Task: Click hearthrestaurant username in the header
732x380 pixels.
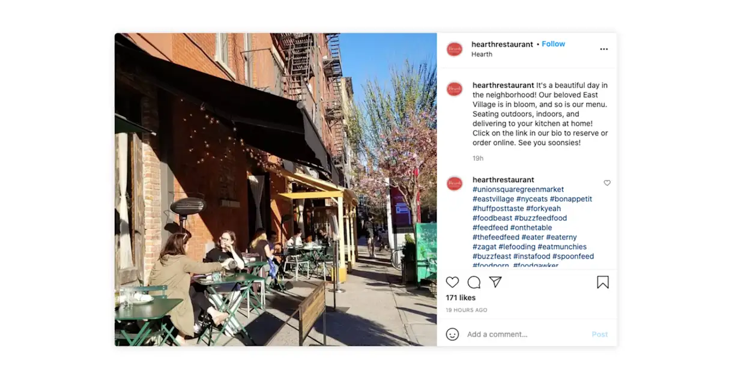Action: [x=502, y=44]
